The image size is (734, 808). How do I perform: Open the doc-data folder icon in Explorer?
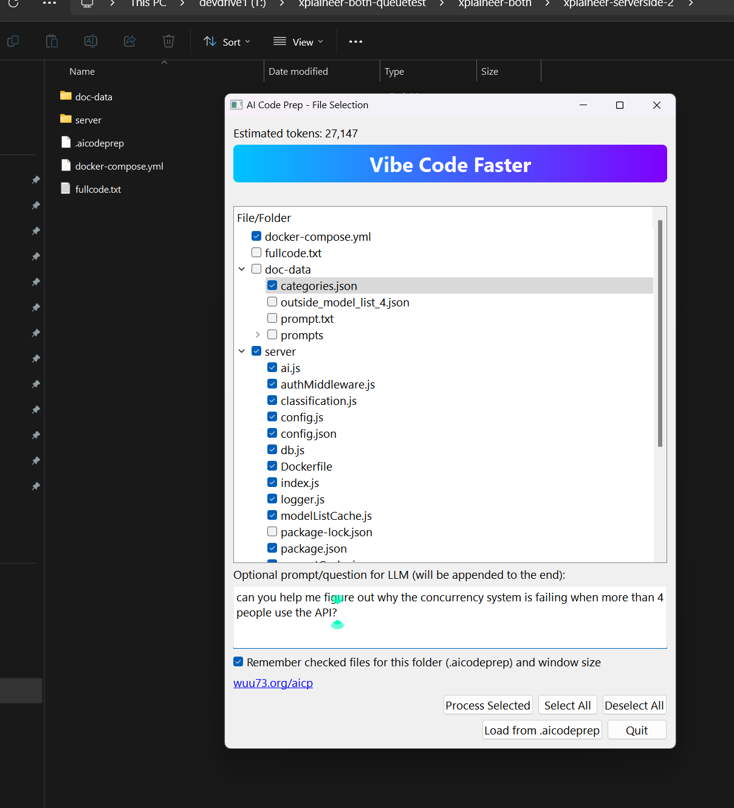point(66,96)
